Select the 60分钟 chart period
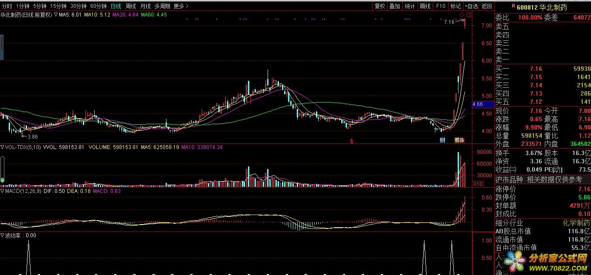Viewport: 591px width, 275px height. 98,6
